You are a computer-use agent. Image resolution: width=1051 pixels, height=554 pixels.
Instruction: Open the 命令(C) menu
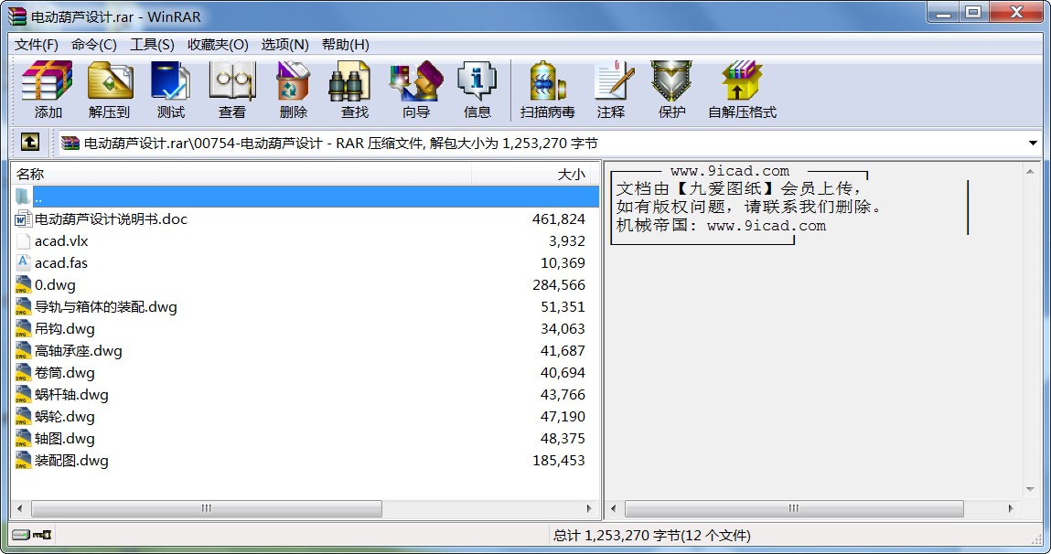click(94, 44)
